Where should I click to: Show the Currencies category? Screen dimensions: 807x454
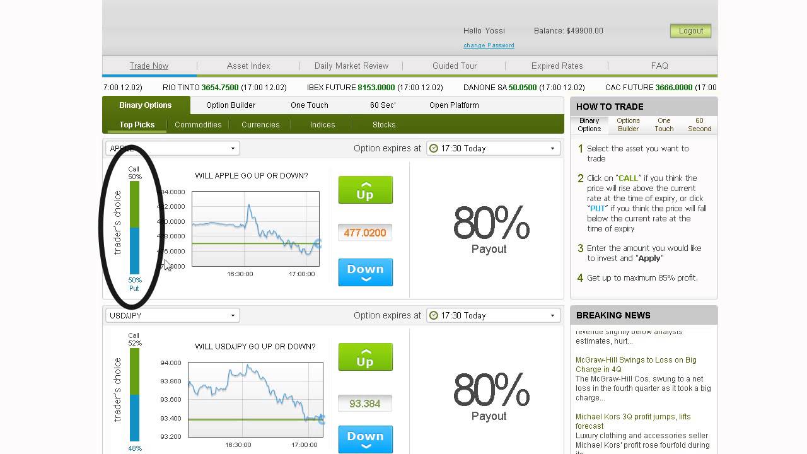click(x=260, y=125)
